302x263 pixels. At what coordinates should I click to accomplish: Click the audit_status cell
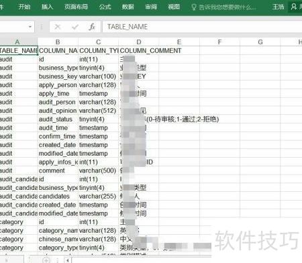click(58, 119)
